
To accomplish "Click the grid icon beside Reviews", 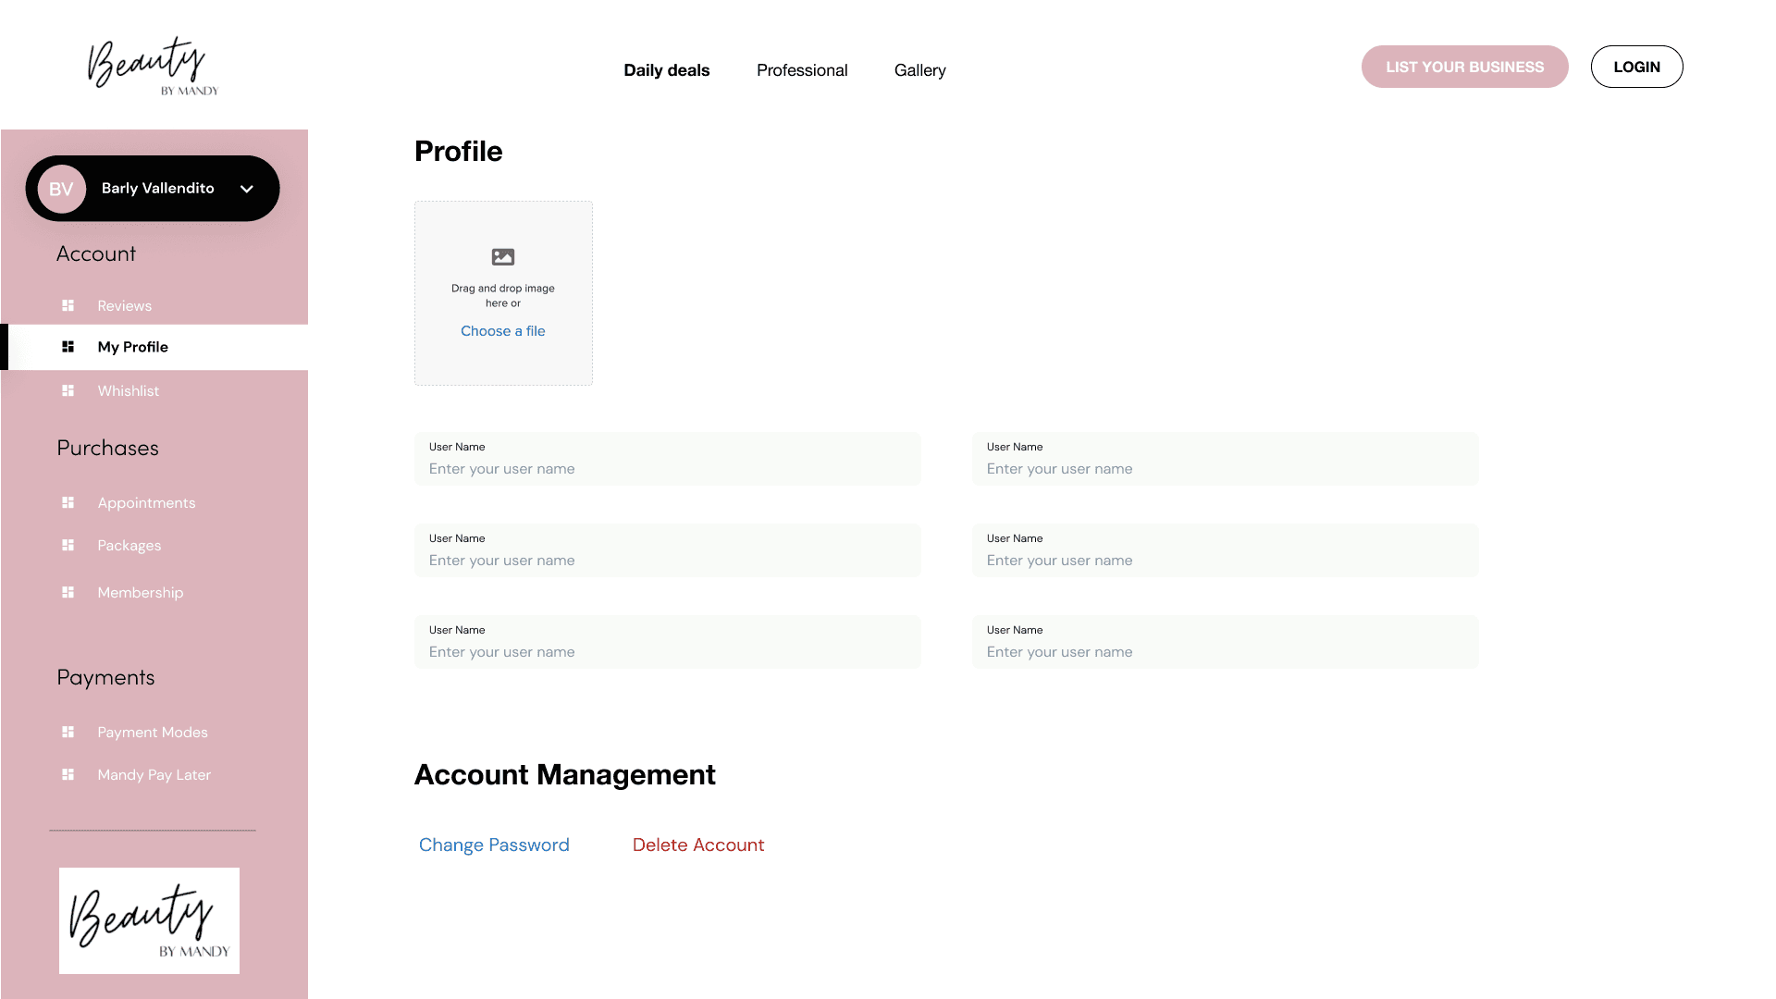I will click(68, 305).
